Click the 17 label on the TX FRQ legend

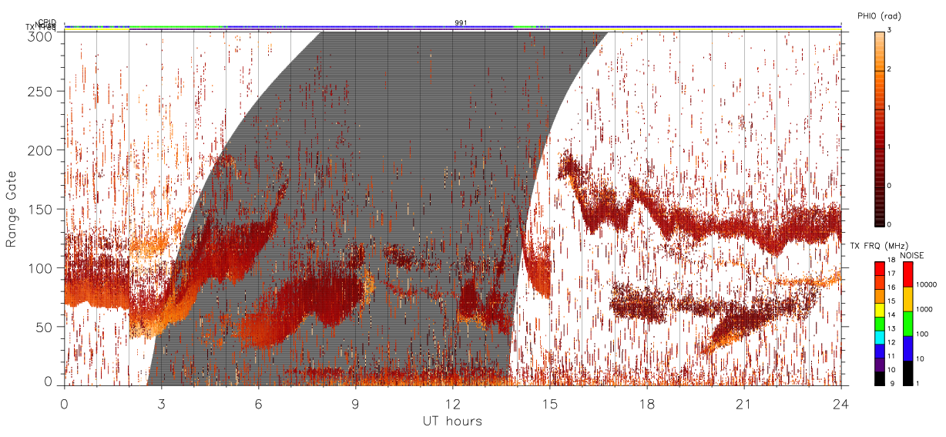click(x=891, y=274)
